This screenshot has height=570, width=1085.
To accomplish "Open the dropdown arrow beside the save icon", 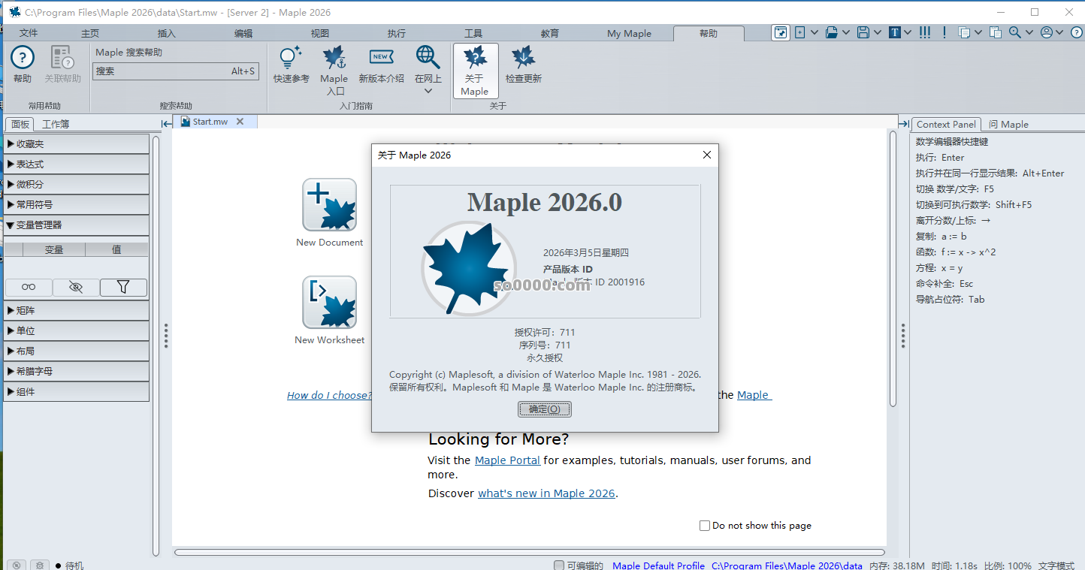I will (878, 32).
